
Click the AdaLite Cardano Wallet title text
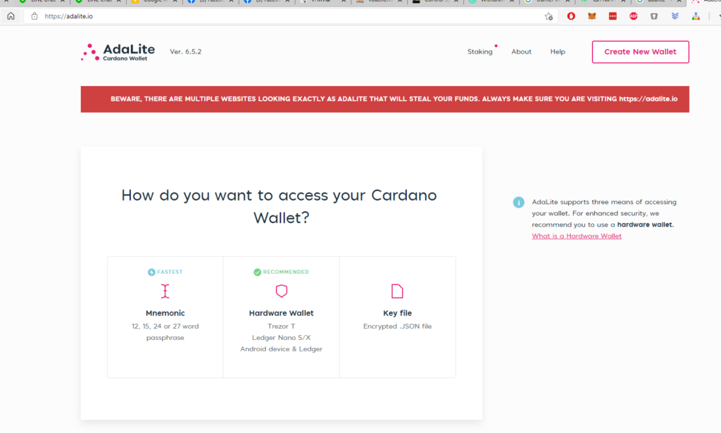pyautogui.click(x=129, y=52)
